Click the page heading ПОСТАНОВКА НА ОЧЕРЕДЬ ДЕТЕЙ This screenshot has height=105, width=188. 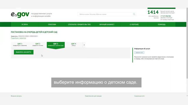click(34, 32)
